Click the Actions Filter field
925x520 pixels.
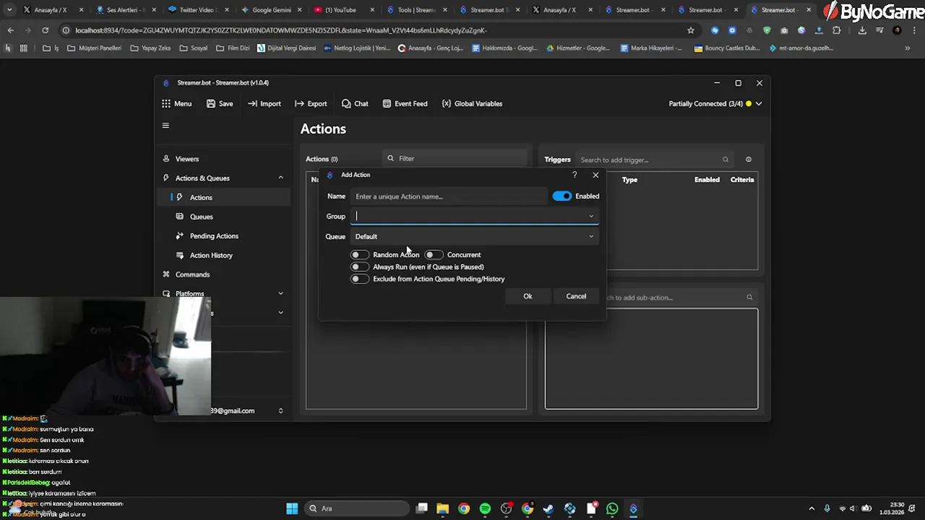coord(455,158)
